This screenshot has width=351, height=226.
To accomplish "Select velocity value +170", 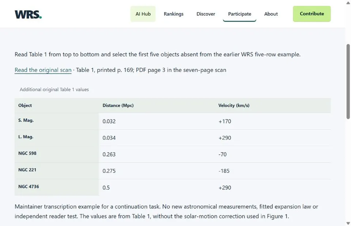I will click(225, 121).
